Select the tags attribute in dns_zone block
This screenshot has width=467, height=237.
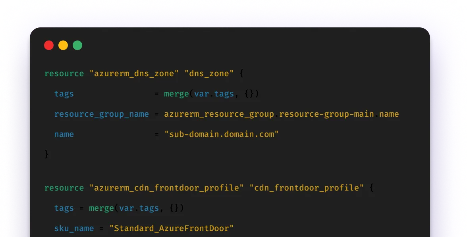[x=64, y=94]
